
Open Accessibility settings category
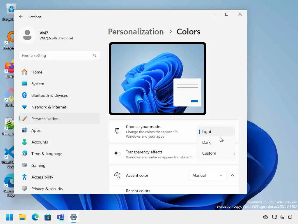59,177
